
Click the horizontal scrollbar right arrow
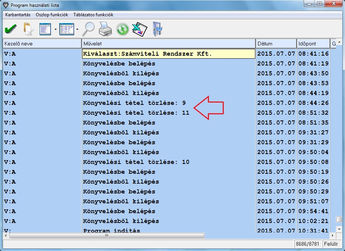332,235
